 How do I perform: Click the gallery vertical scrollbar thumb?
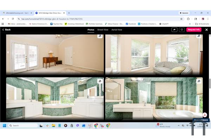[x=210, y=84]
